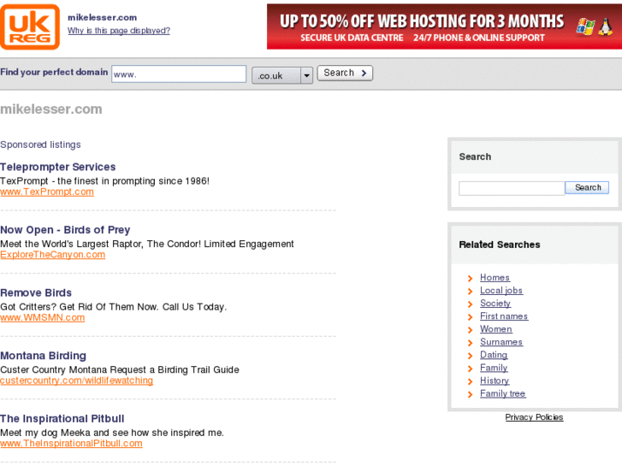Visit www.WMSMN.com link
The height and width of the screenshot is (466, 622).
pyautogui.click(x=43, y=318)
